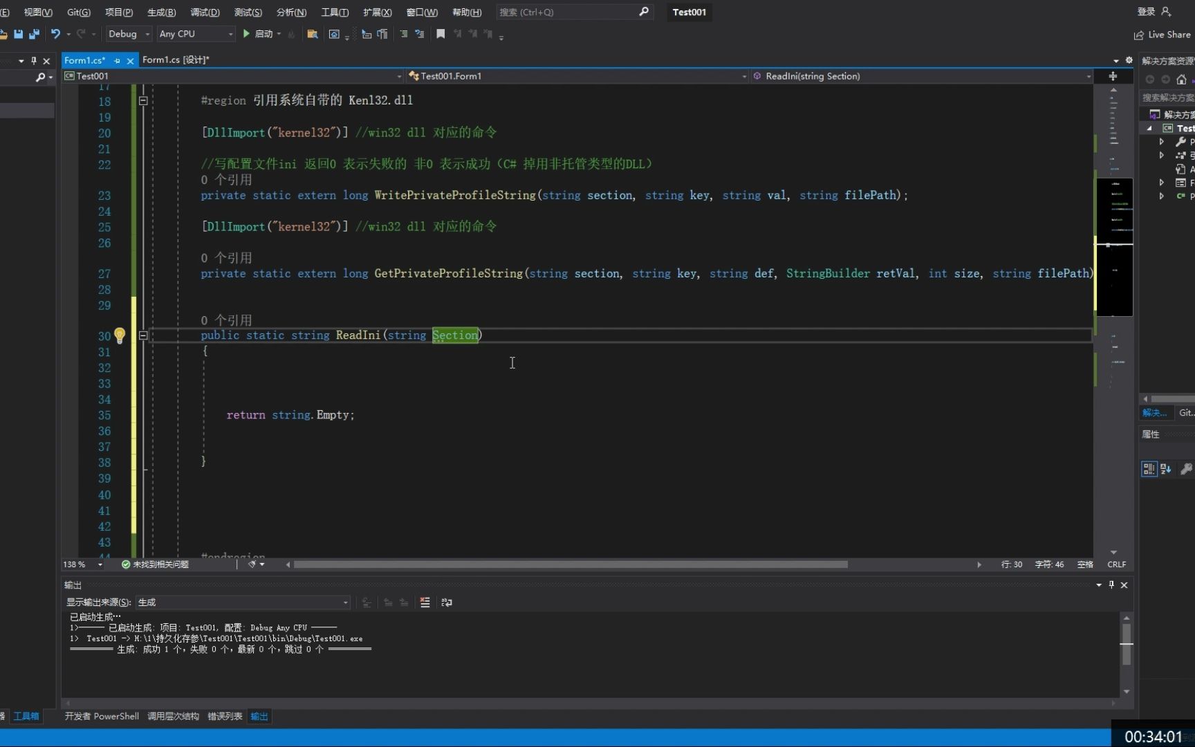Screen dimensions: 1195x747
Task: Toggle word wrap in Output panel
Action: pos(447,602)
